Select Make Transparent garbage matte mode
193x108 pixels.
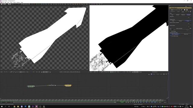pos(175,34)
